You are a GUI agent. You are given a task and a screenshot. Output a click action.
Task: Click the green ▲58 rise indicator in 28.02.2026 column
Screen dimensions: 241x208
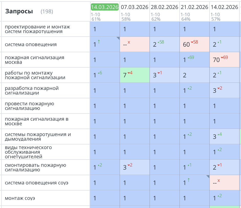161,43
